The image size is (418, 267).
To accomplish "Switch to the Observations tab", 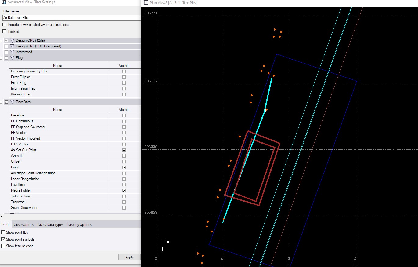I will click(x=23, y=225).
